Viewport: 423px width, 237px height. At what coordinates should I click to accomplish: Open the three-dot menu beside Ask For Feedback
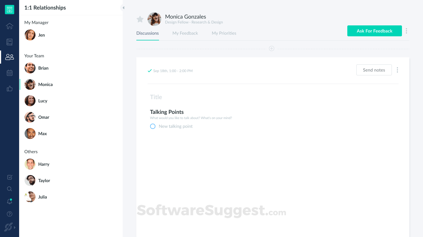[406, 31]
